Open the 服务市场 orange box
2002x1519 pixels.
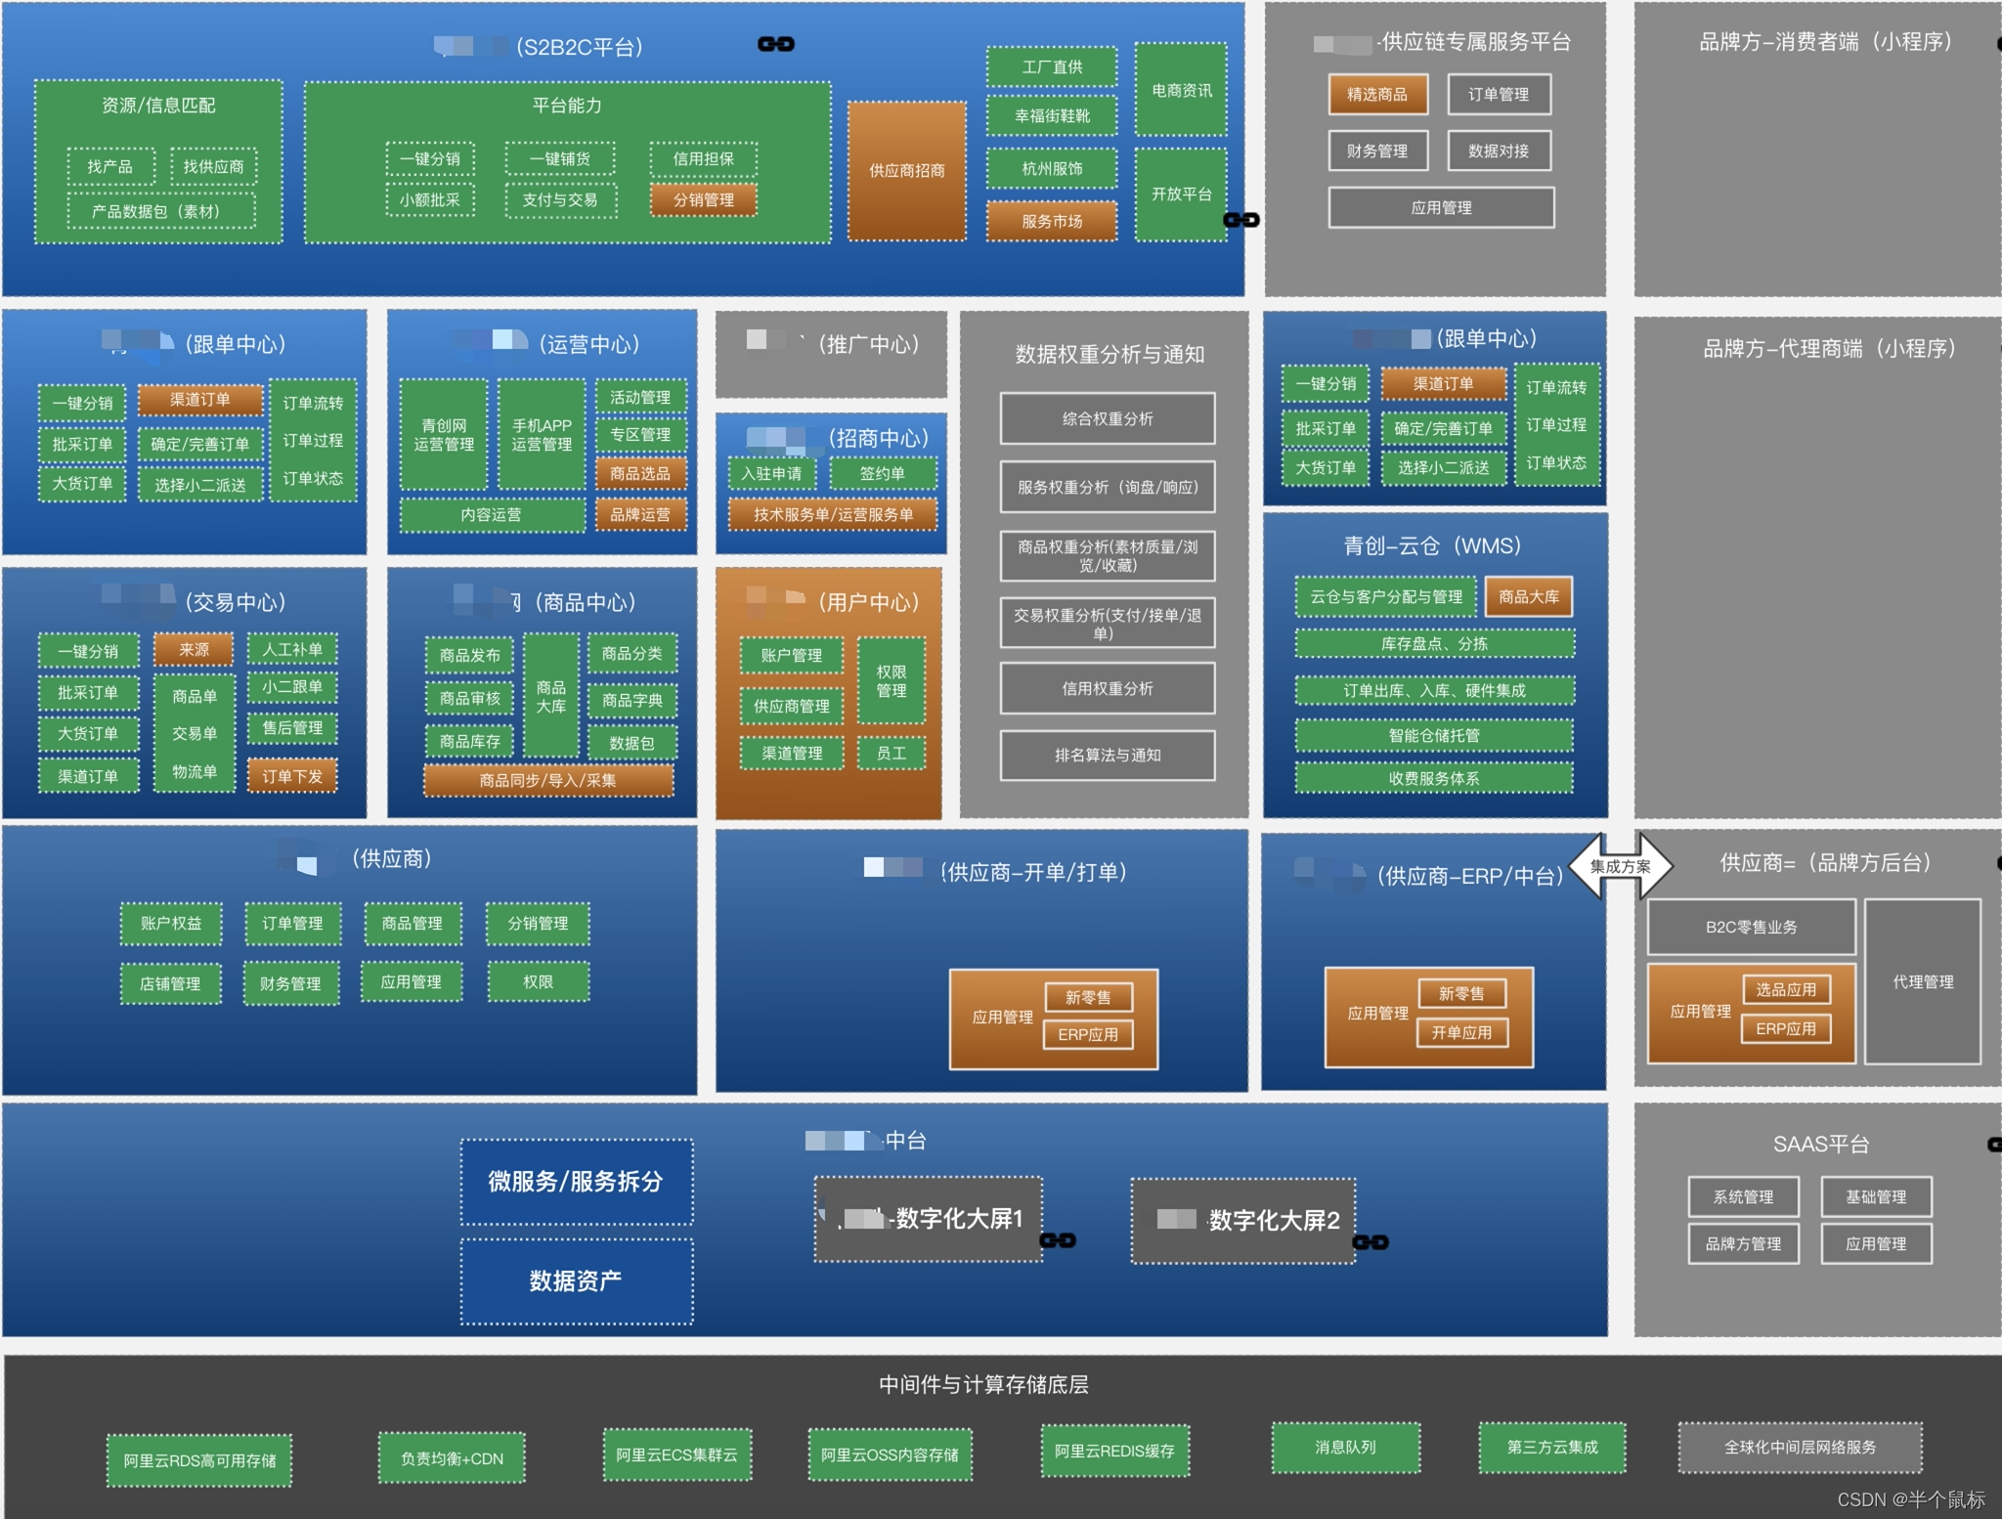pyautogui.click(x=1051, y=222)
